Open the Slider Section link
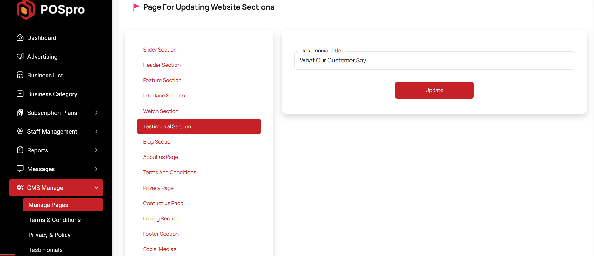This screenshot has height=256, width=594. 160,50
